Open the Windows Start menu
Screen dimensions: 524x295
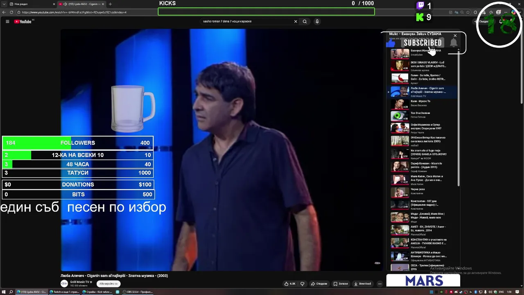(4, 292)
